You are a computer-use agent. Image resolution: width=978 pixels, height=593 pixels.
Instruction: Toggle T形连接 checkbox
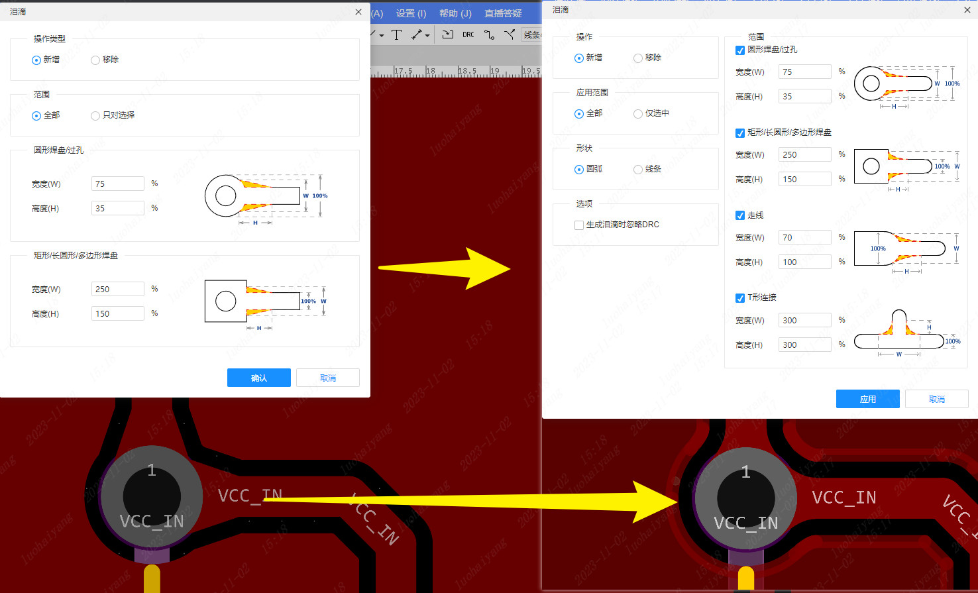740,298
